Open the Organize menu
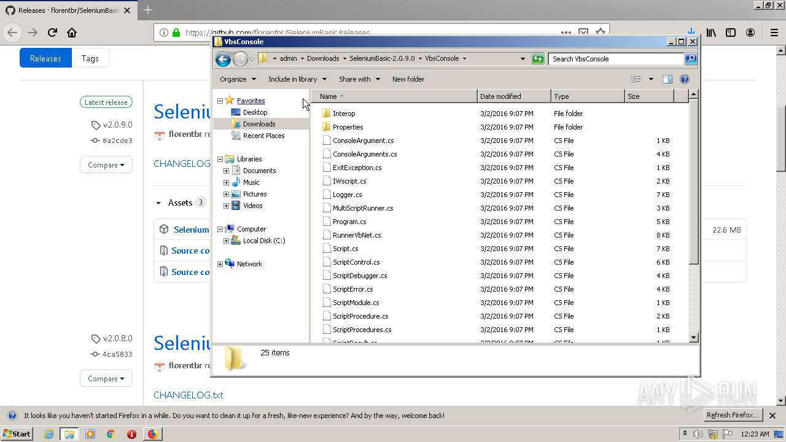 (x=238, y=79)
